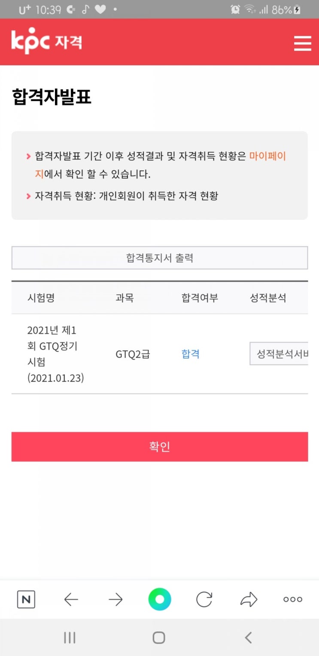Screen dimensions: 319x656
Task: Reload the page with refresh icon
Action: point(204,599)
